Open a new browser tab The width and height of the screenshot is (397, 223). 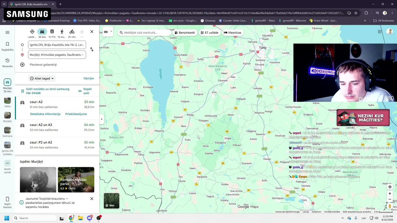(60, 4)
